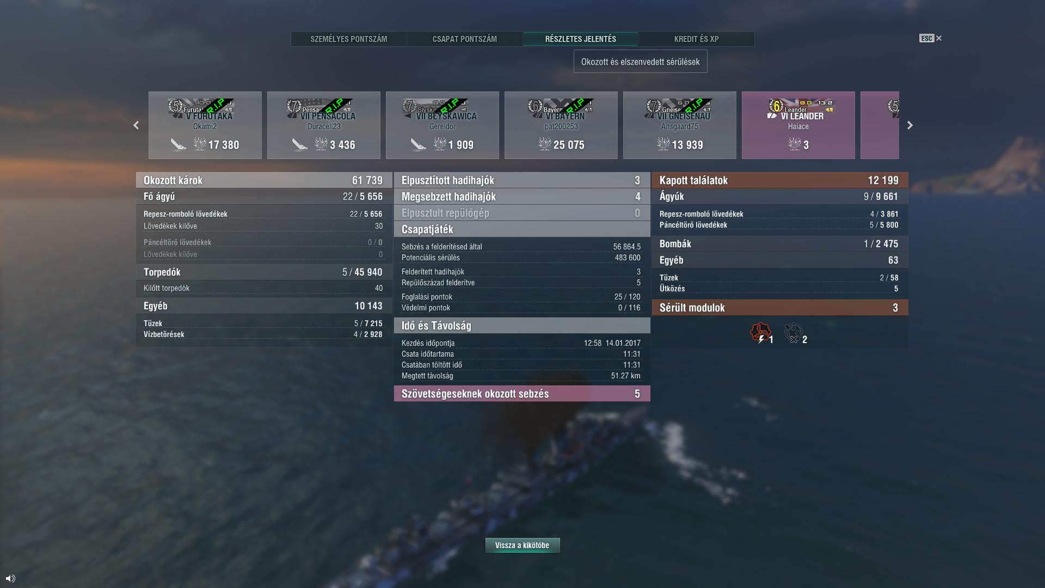Select the Részletes jelentés tab
This screenshot has width=1045, height=588.
pos(581,39)
